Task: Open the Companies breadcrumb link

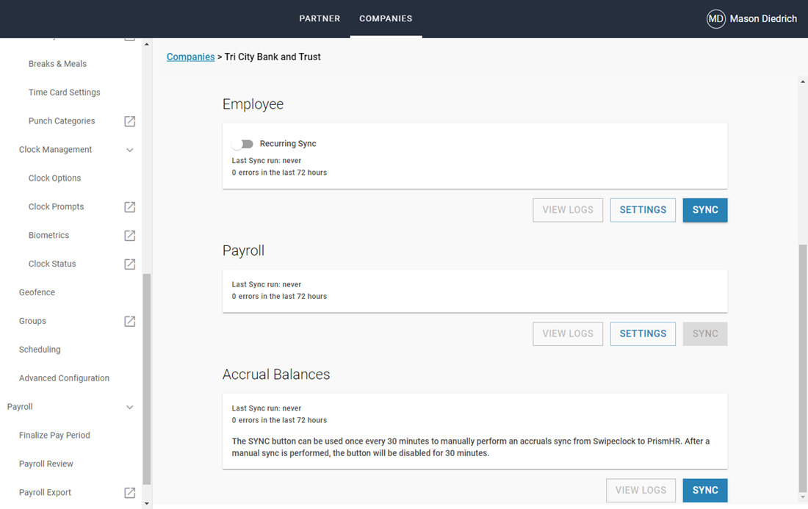Action: [190, 57]
